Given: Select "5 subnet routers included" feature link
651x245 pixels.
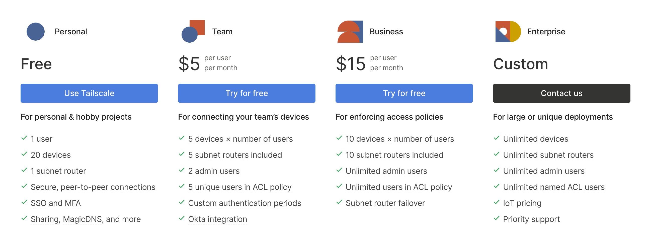Looking at the screenshot, I should pos(235,155).
